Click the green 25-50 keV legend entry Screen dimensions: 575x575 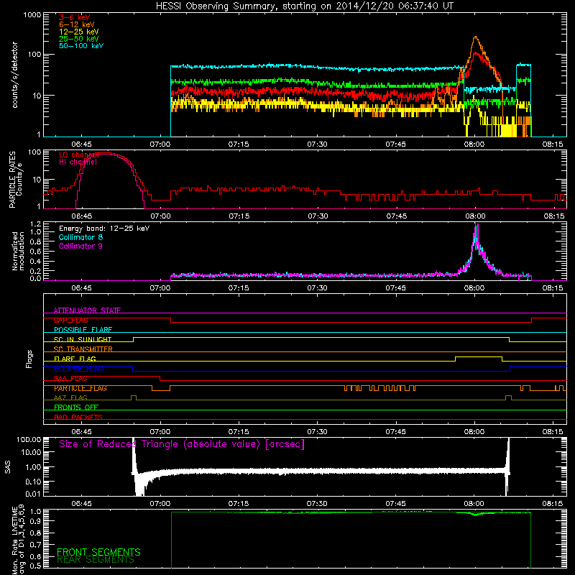[79, 39]
